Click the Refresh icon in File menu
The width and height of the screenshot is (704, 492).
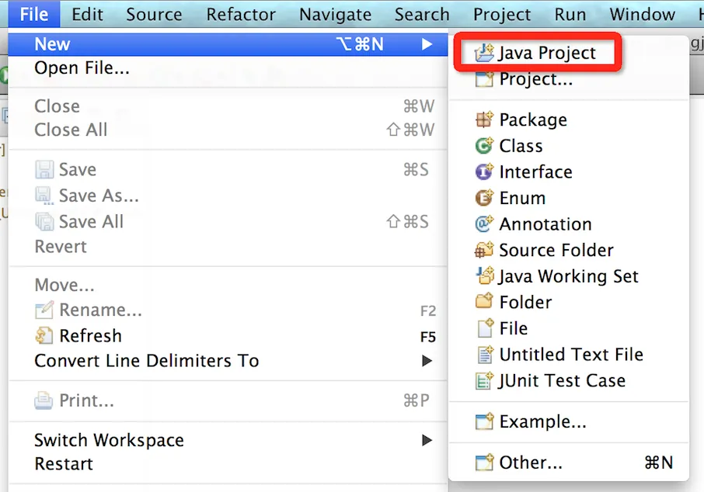[x=44, y=336]
